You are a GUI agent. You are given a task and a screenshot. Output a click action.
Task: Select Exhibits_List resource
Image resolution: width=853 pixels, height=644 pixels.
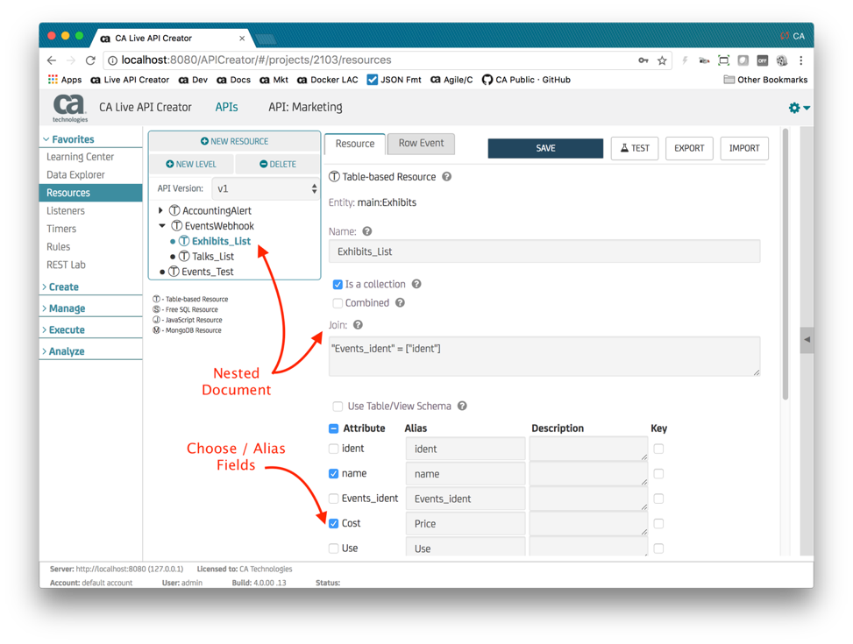pos(221,241)
